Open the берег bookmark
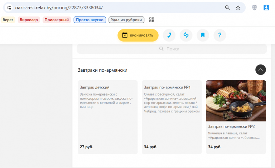Viewport: 275px width, 168px height. click(8, 20)
